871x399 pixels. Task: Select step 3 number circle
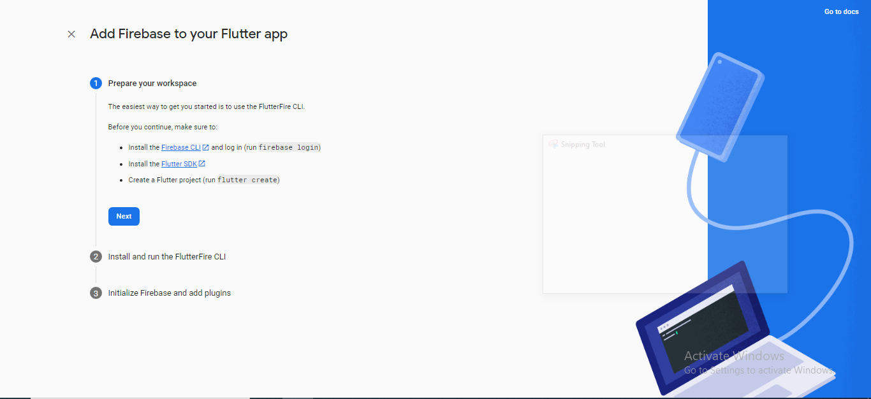pyautogui.click(x=96, y=293)
